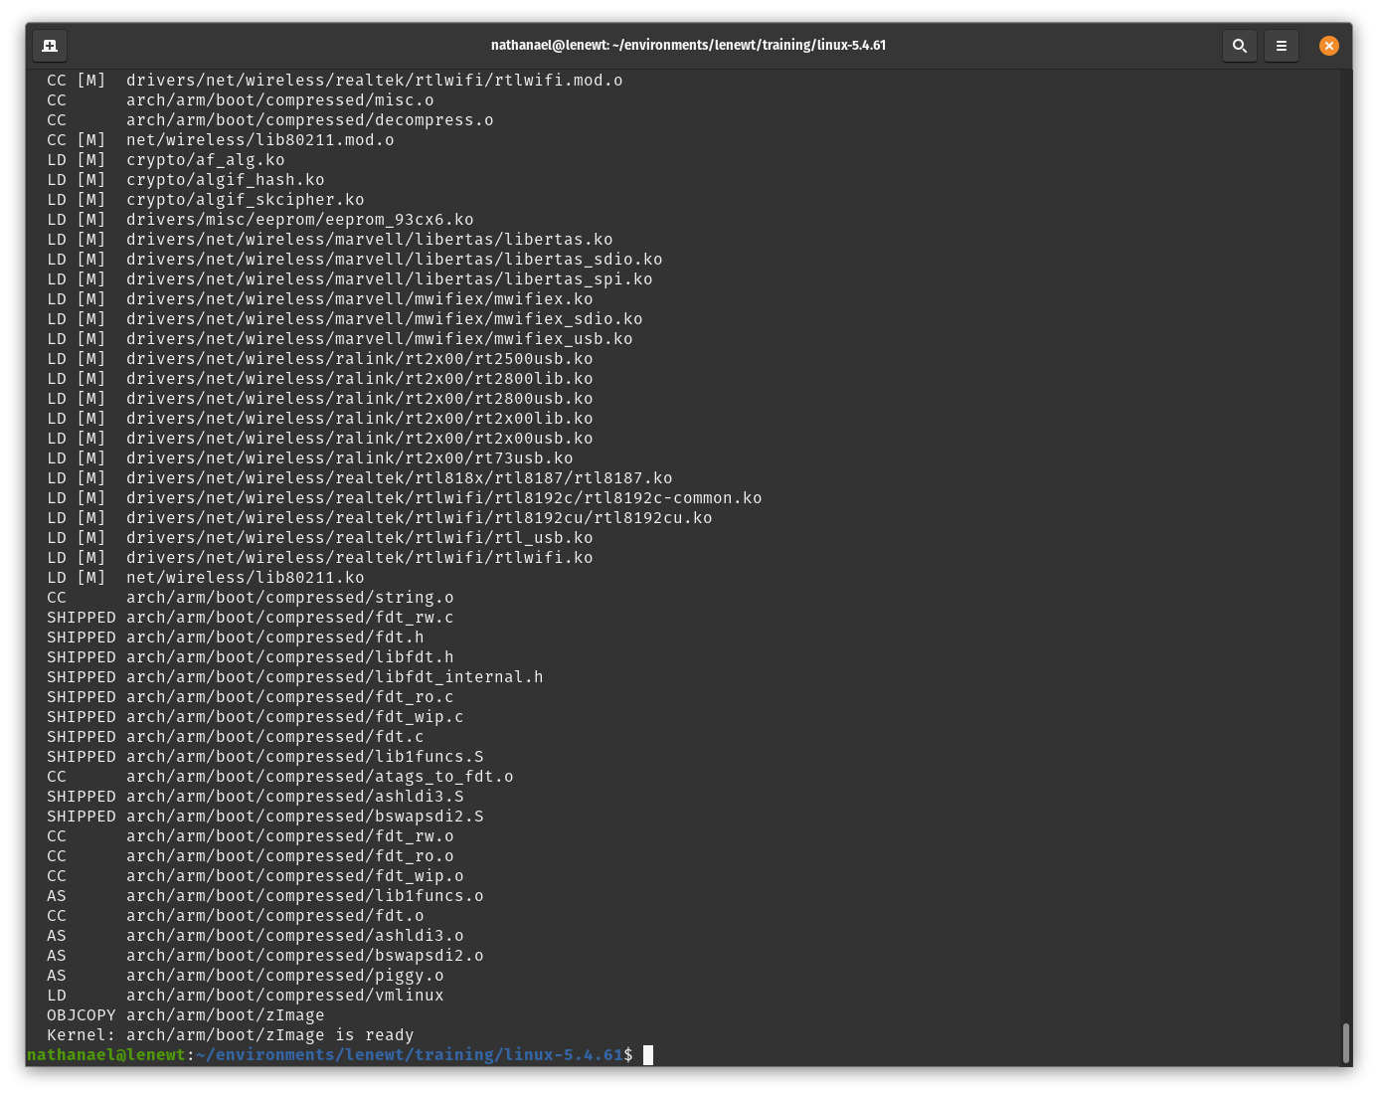This screenshot has height=1095, width=1378.
Task: Click the rtl8187.ko driver path
Action: [x=398, y=477]
